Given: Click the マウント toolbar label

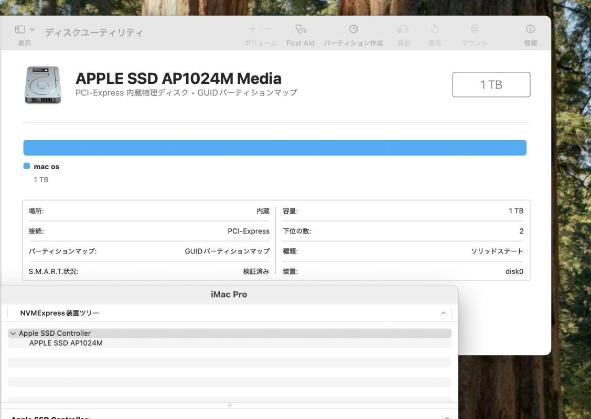Looking at the screenshot, I should point(475,43).
